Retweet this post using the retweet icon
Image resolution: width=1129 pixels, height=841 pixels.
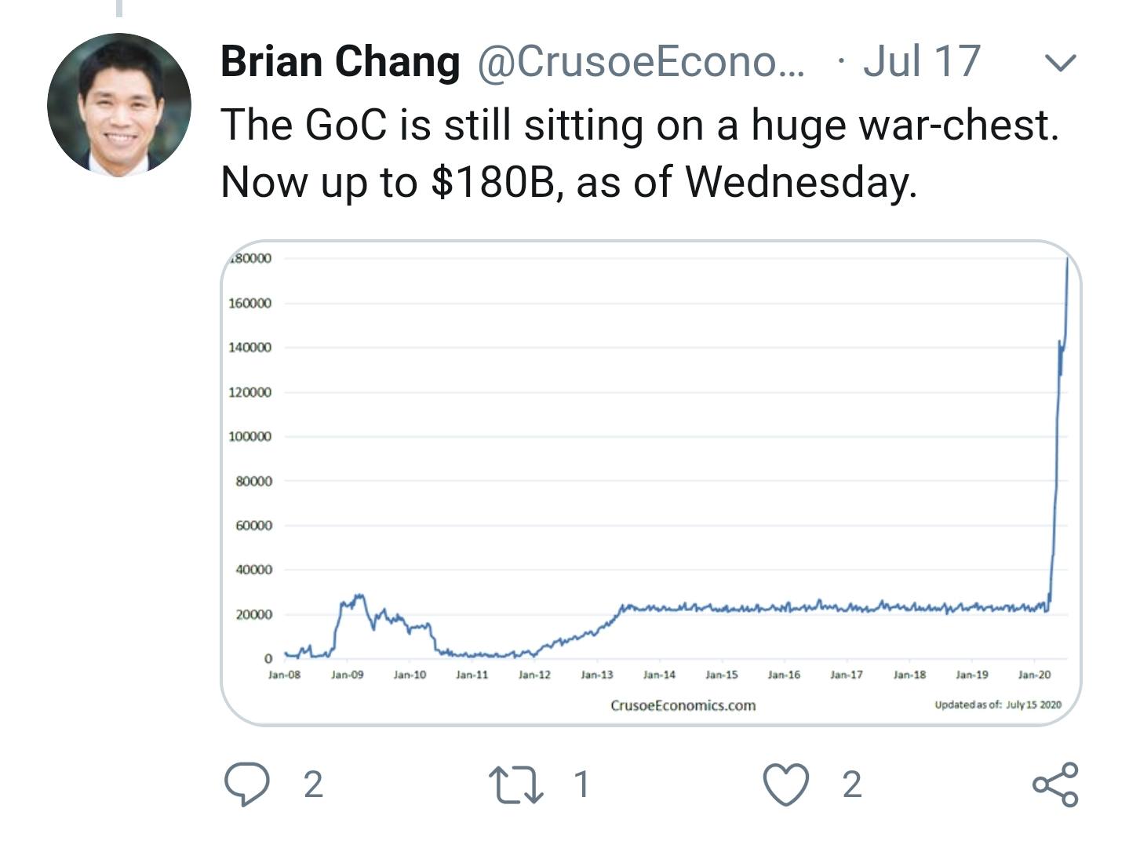pos(515,785)
